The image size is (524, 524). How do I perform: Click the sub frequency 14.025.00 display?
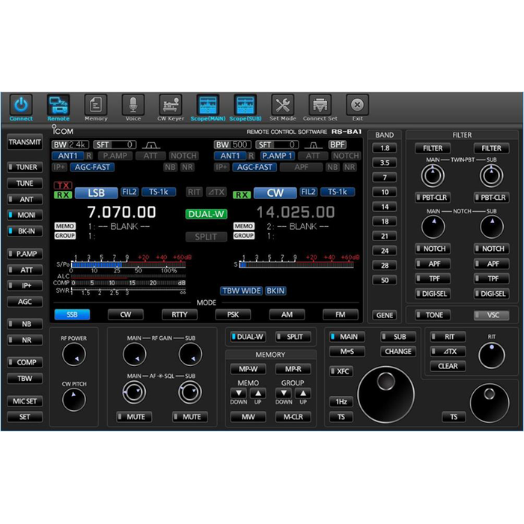(x=296, y=212)
